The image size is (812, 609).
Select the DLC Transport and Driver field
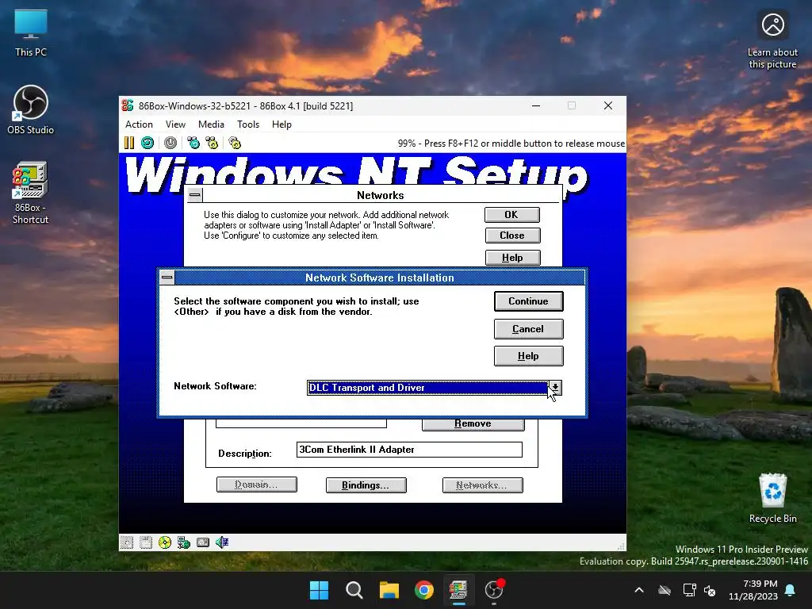(427, 387)
